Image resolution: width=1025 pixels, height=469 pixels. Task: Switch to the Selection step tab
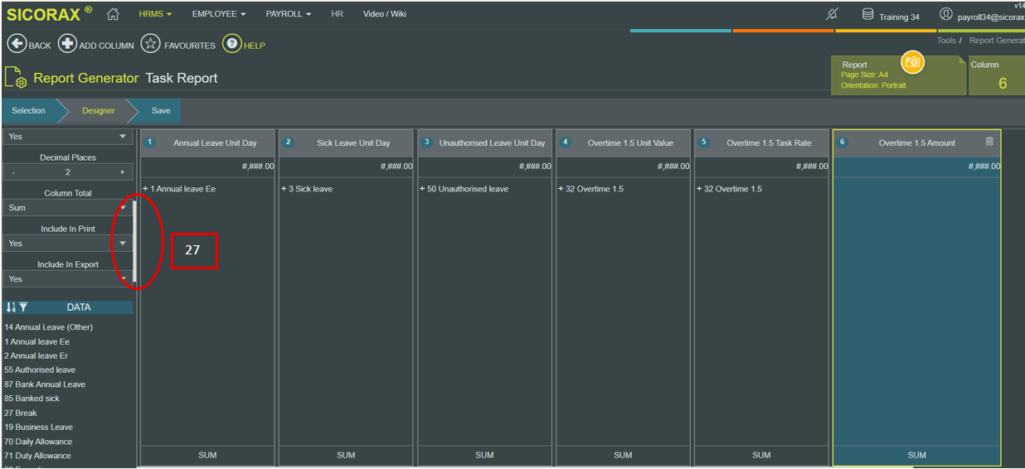(29, 110)
